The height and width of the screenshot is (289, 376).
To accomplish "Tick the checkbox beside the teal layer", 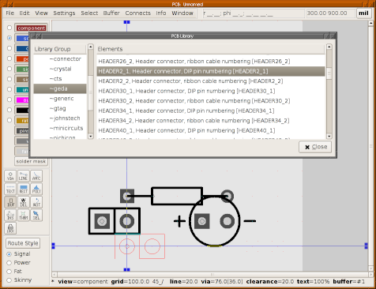I will tap(9, 89).
